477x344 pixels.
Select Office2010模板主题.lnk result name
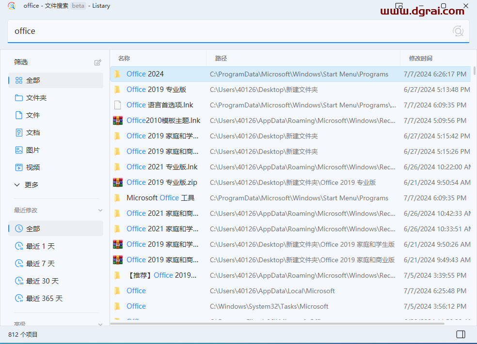tap(163, 120)
